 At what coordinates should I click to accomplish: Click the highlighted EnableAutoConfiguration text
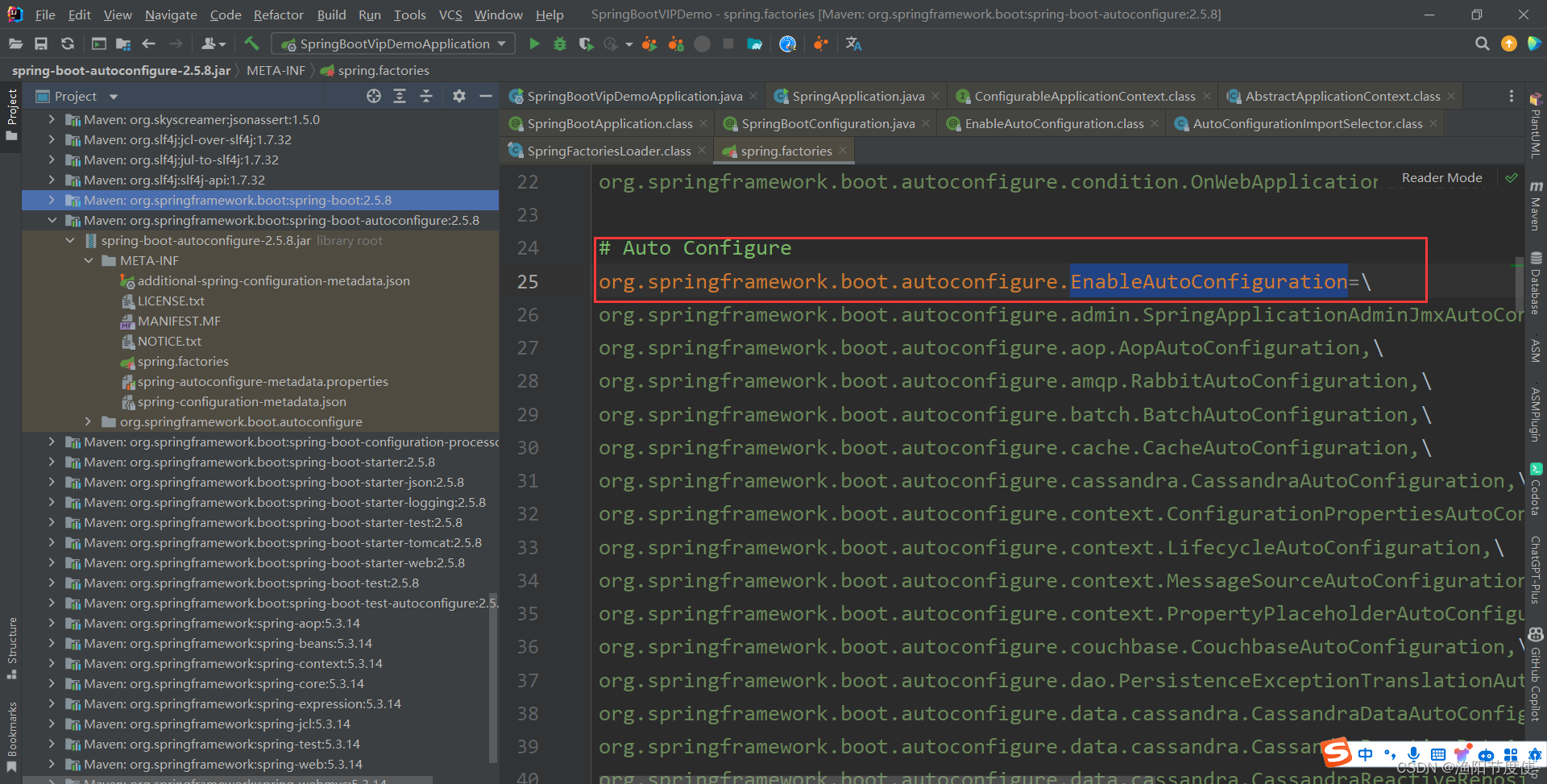click(1209, 281)
